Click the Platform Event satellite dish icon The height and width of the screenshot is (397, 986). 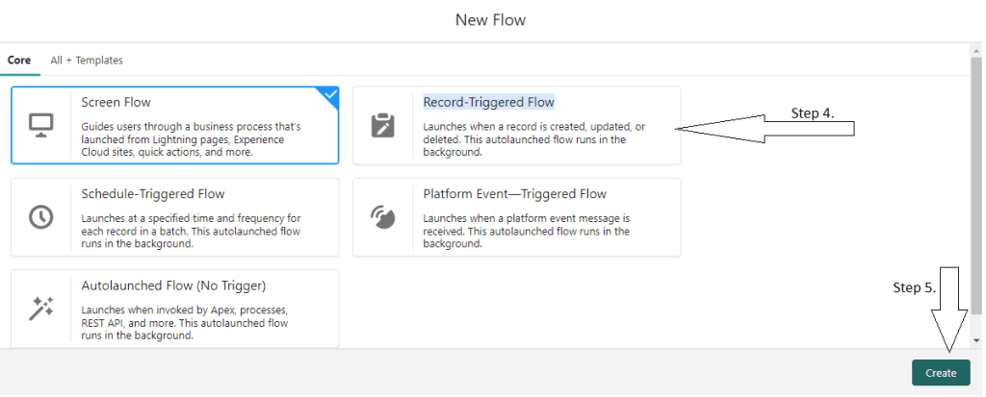[382, 217]
